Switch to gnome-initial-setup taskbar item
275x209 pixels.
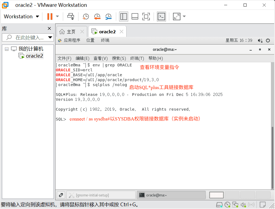(x=101, y=195)
